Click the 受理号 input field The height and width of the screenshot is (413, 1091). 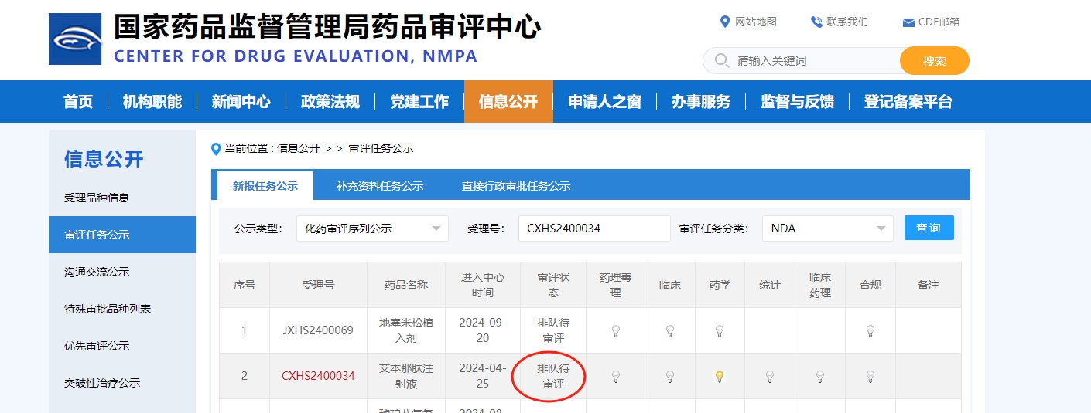click(x=594, y=229)
